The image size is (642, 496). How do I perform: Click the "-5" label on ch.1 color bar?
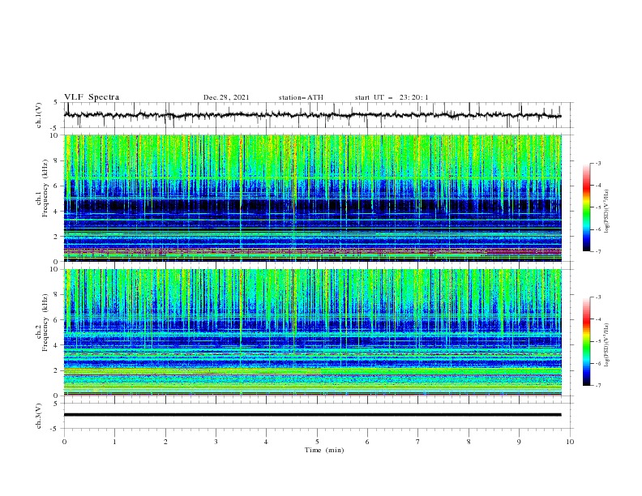(598, 207)
